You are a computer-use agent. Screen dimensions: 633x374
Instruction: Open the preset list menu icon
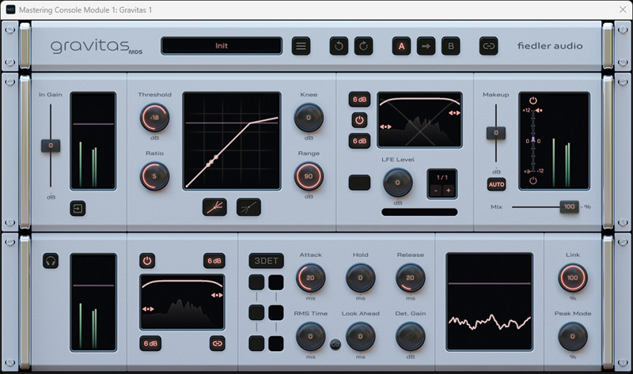(x=301, y=46)
